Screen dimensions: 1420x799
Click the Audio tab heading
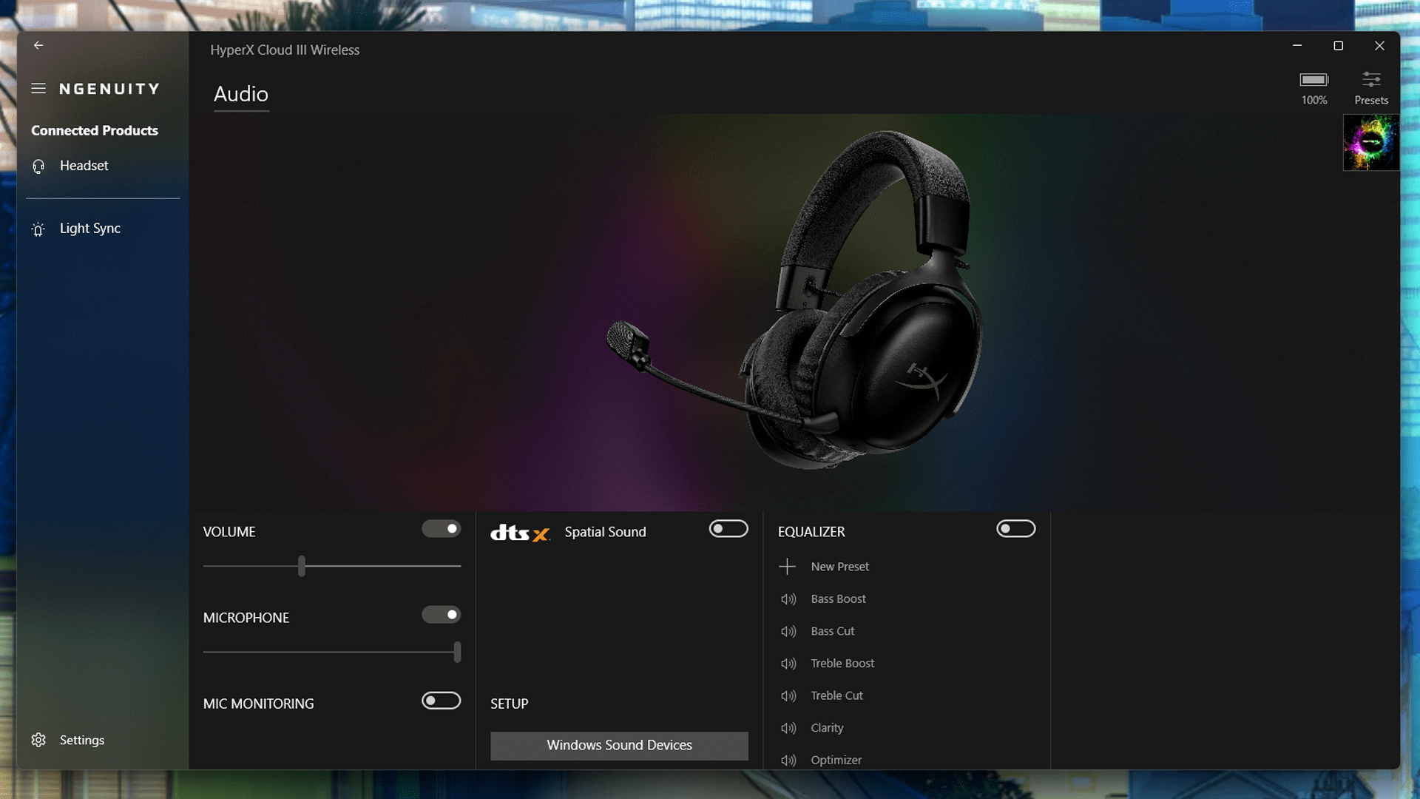coord(241,95)
